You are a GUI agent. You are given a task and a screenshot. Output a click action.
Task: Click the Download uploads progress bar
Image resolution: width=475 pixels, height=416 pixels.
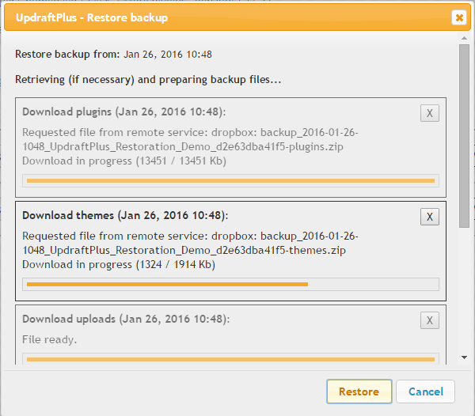pyautogui.click(x=230, y=360)
